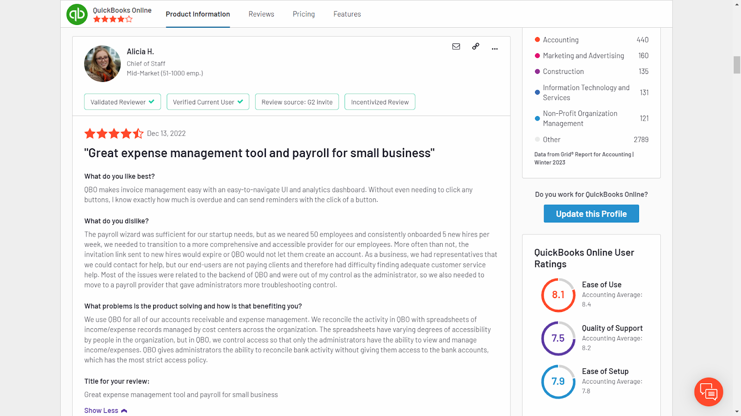Copy link to Alicia H.'s review

[x=476, y=46]
